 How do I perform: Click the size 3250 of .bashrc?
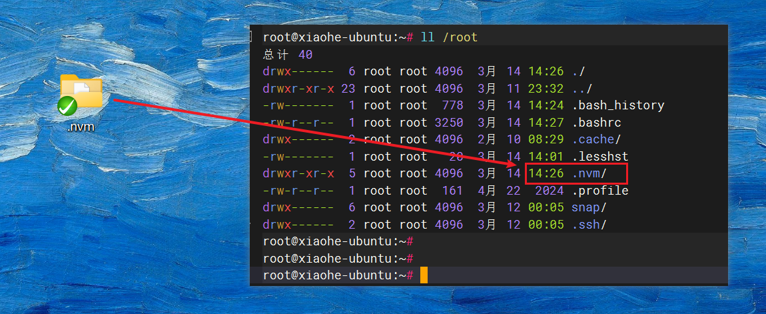[x=449, y=122]
